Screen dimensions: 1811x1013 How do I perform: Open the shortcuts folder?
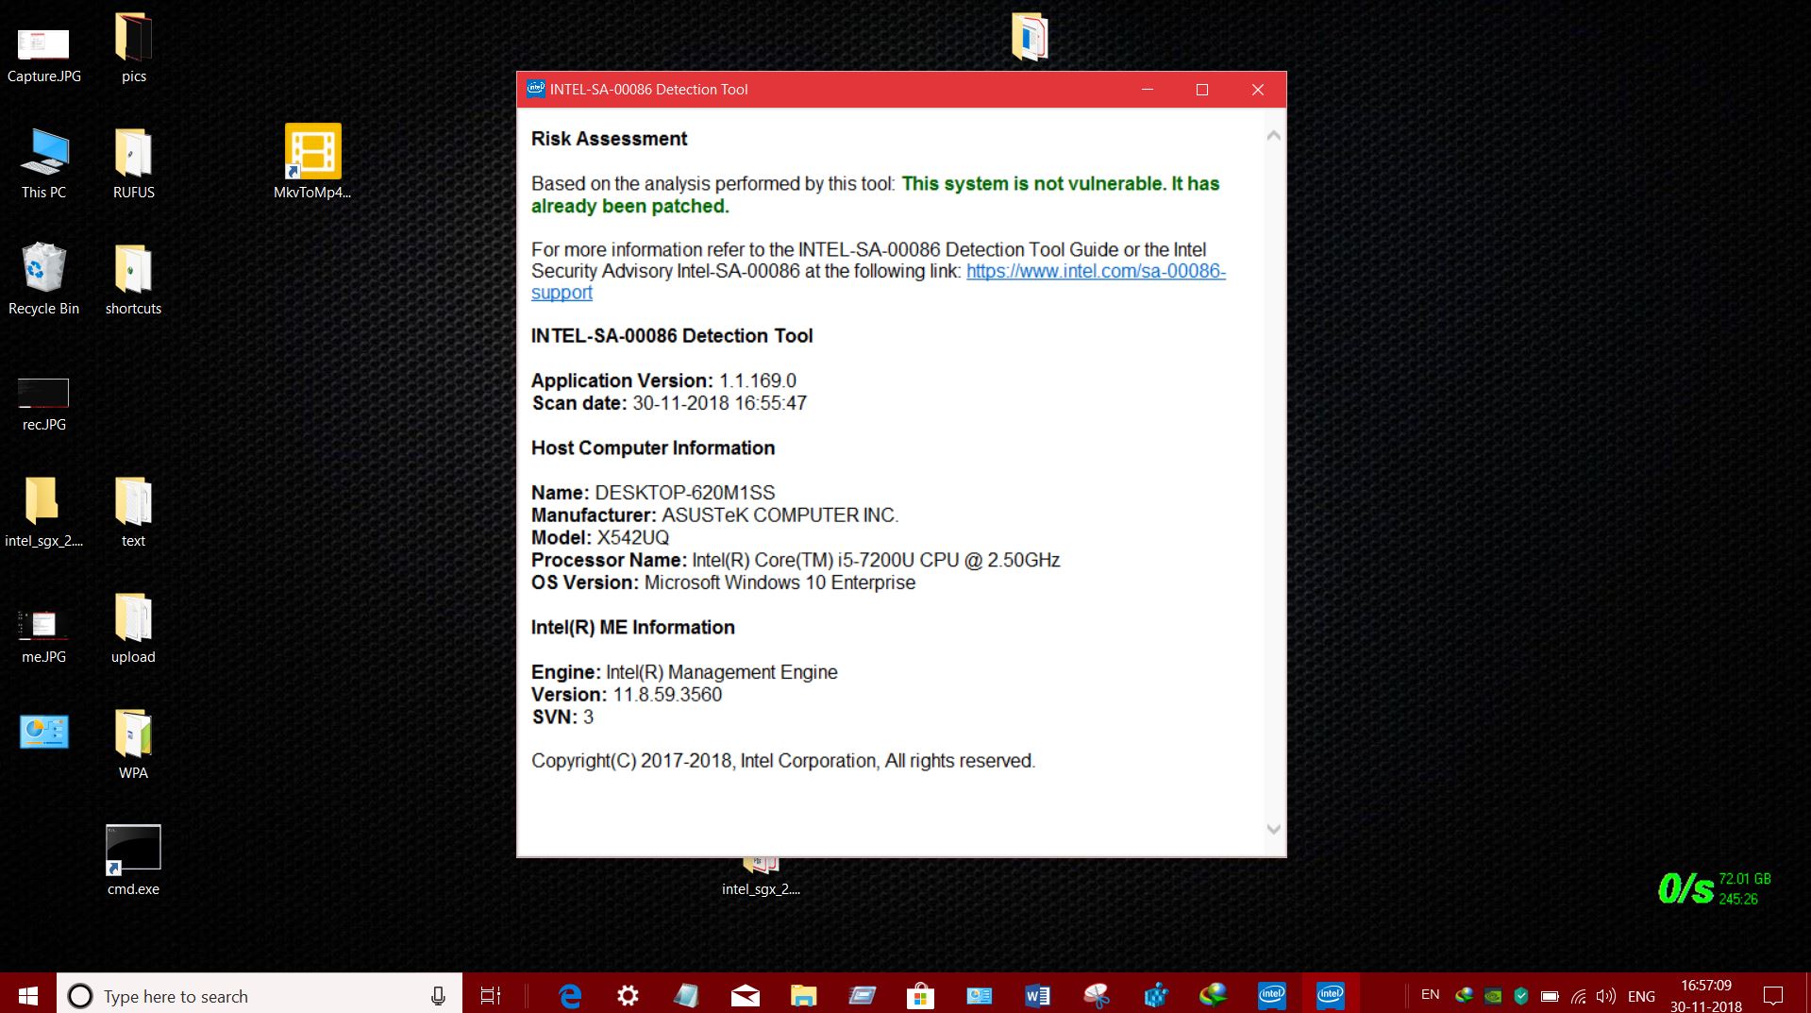click(x=133, y=280)
